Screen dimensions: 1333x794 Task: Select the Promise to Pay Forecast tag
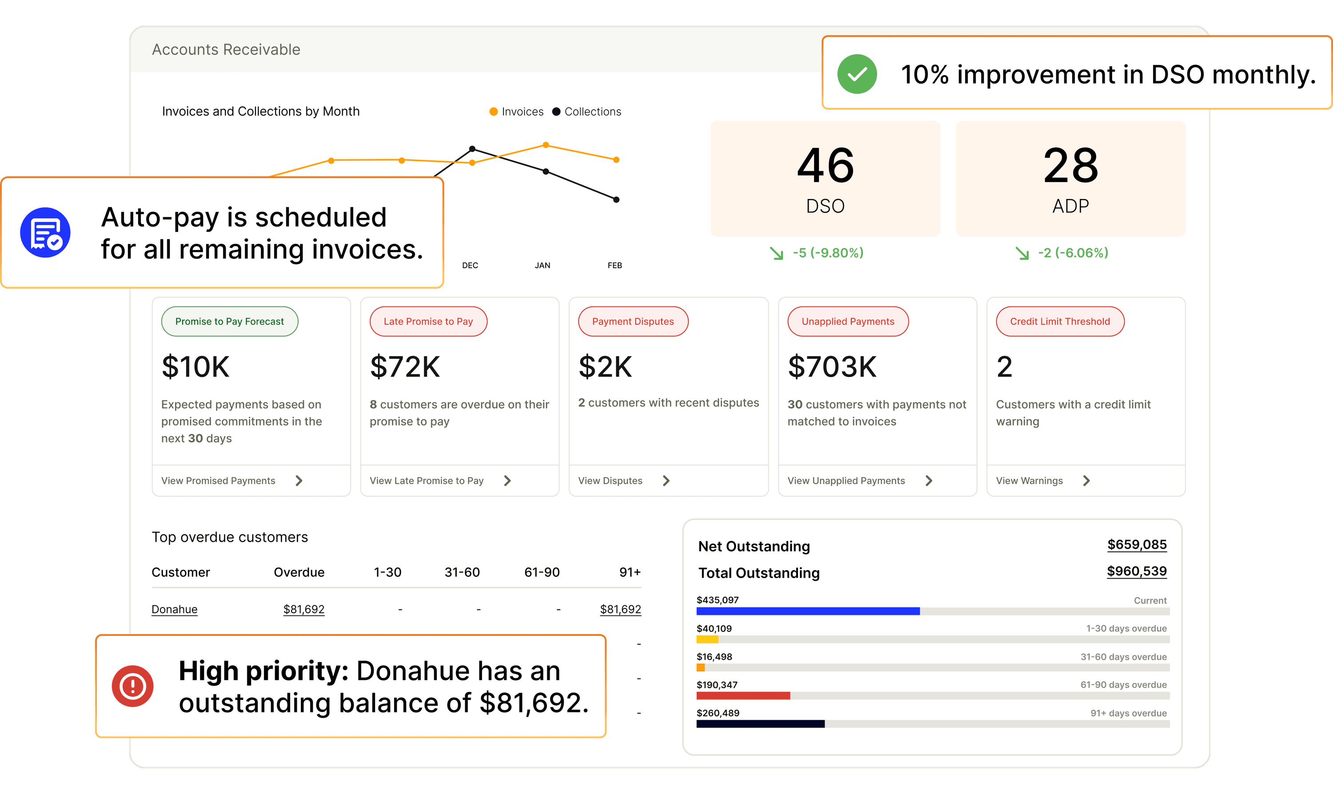coord(230,321)
